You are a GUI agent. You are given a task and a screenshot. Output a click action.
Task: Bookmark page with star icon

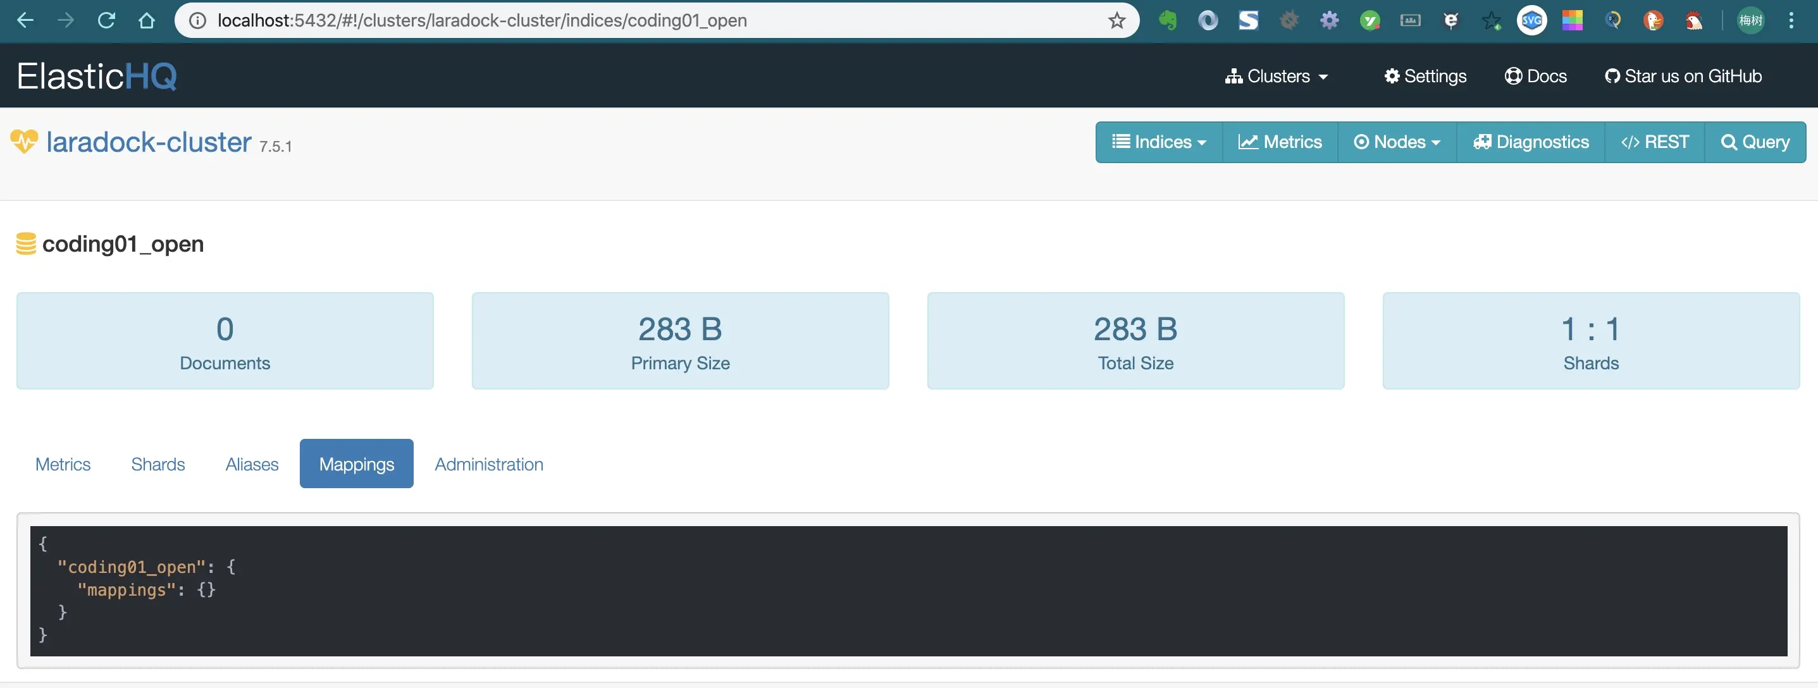pyautogui.click(x=1116, y=20)
